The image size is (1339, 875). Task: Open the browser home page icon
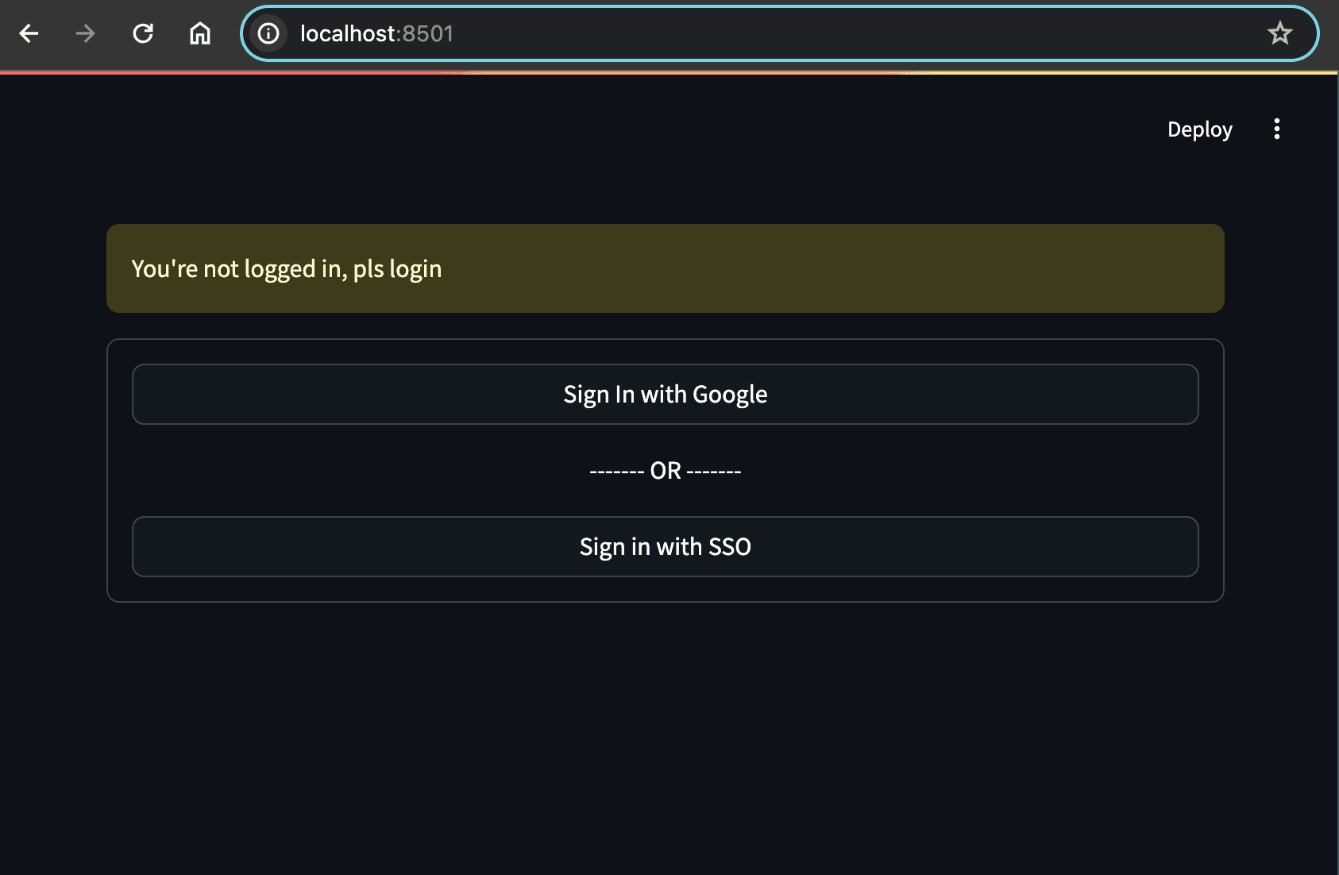click(200, 33)
